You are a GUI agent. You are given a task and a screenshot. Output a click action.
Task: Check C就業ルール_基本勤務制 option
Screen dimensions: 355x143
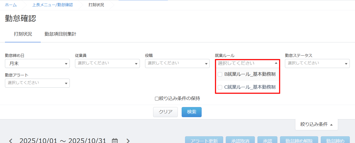[x=220, y=87]
